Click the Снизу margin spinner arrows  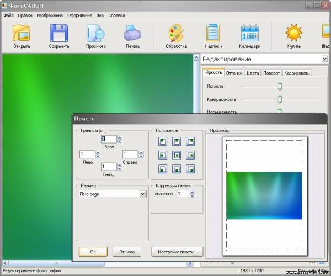(120, 167)
